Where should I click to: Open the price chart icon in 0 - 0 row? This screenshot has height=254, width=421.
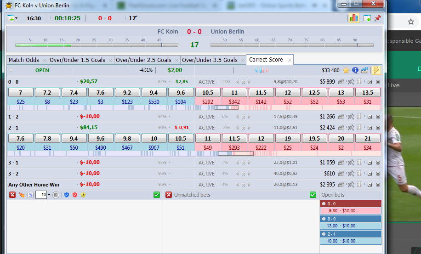tap(341, 82)
